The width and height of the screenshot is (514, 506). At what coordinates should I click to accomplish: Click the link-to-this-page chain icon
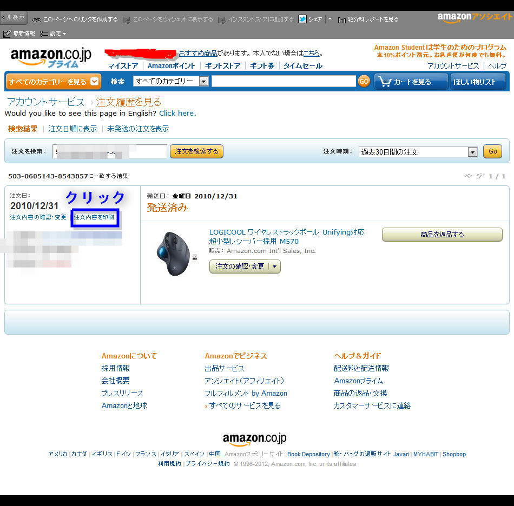(37, 20)
